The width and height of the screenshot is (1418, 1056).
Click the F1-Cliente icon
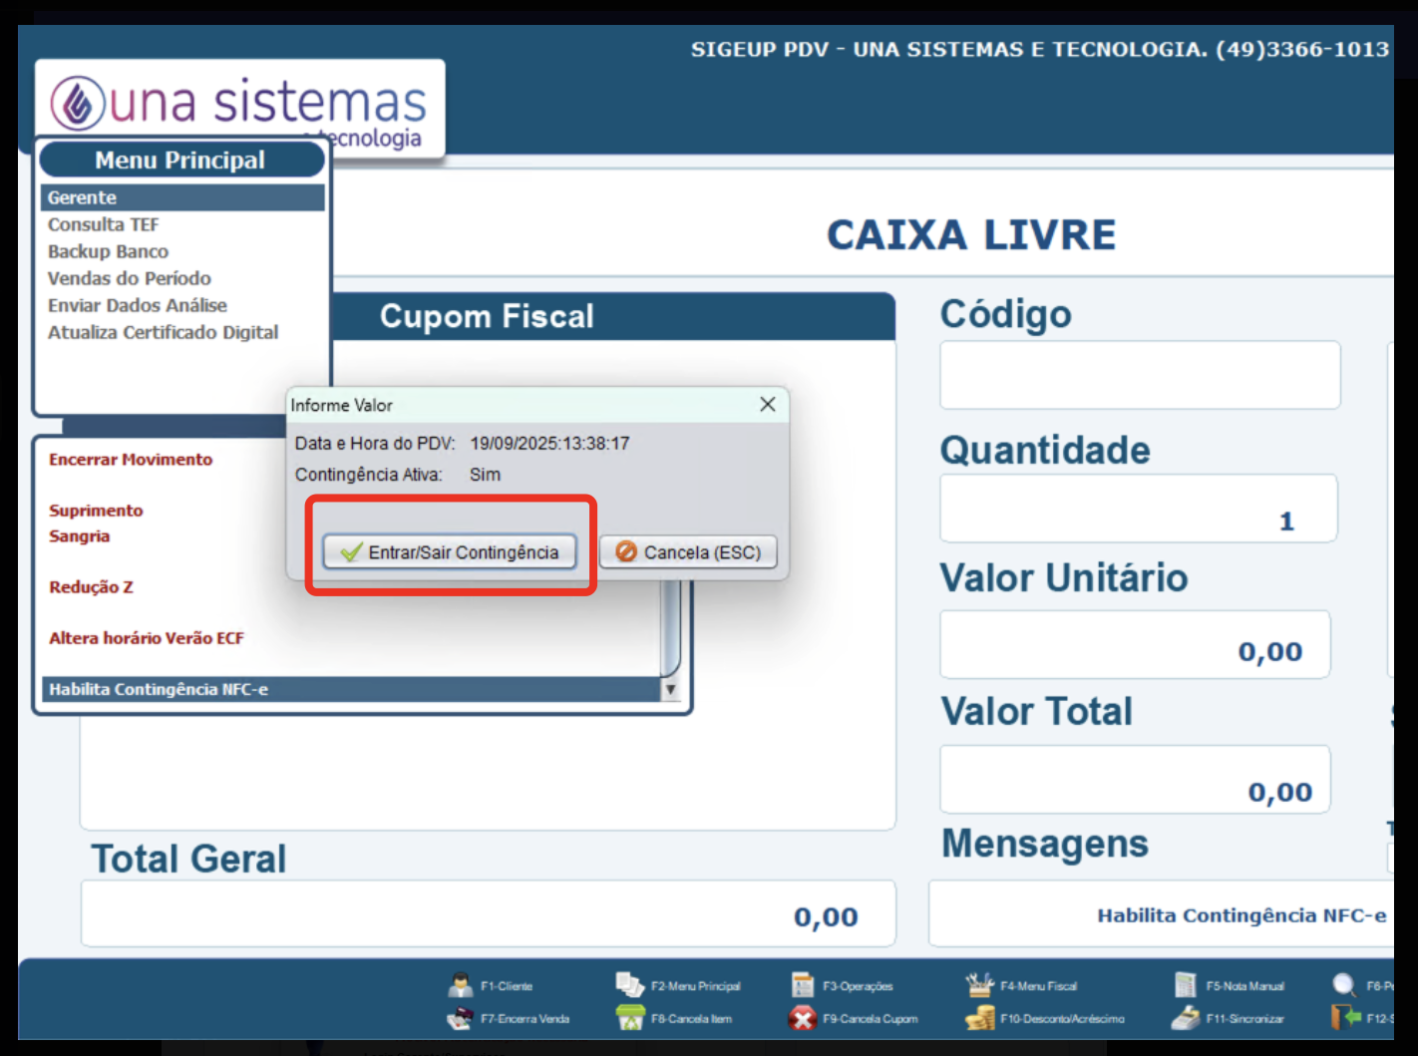click(x=461, y=985)
